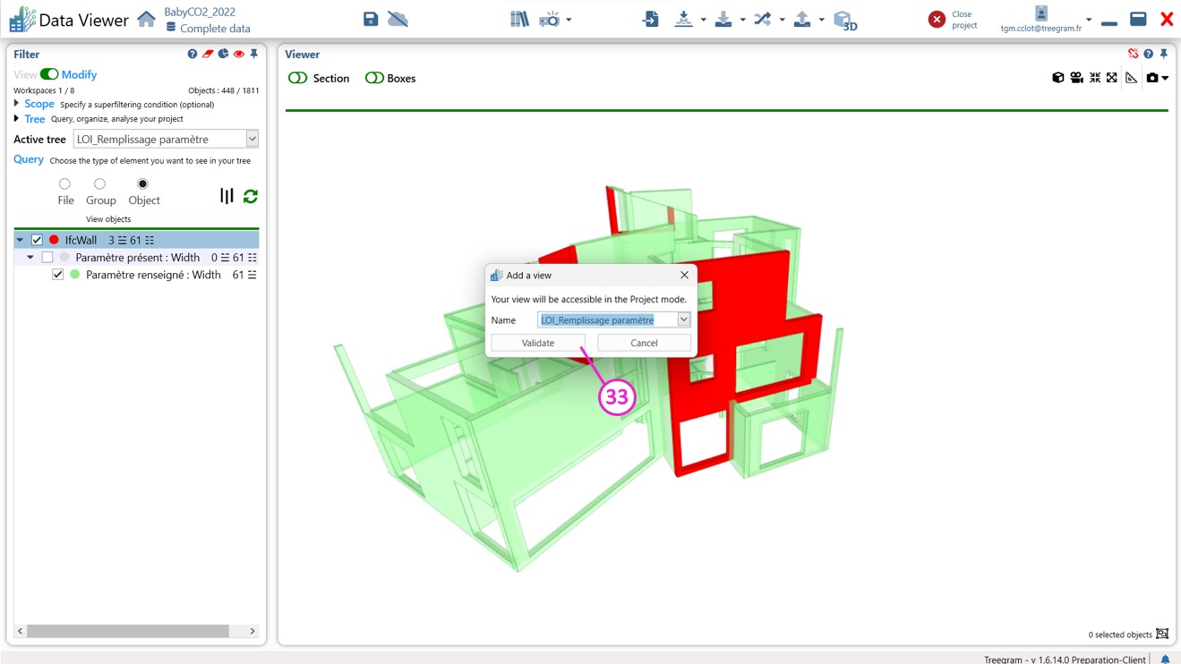The height and width of the screenshot is (664, 1181).
Task: Click the red eraser icon in Filter
Action: coord(208,55)
